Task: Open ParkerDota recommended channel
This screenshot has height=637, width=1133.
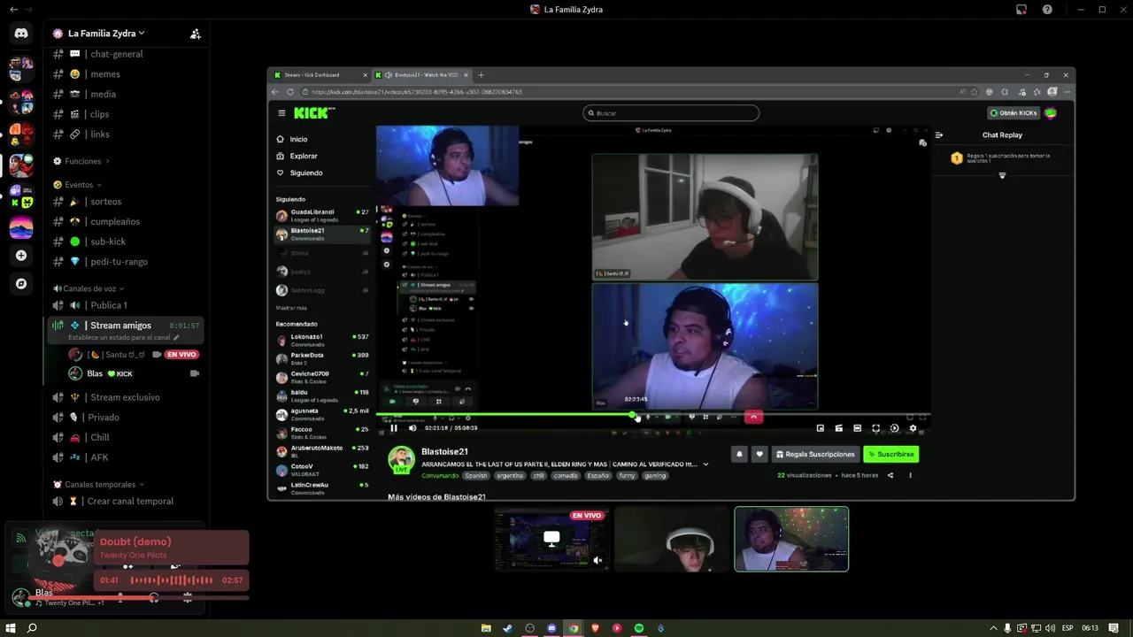Action: 322,358
